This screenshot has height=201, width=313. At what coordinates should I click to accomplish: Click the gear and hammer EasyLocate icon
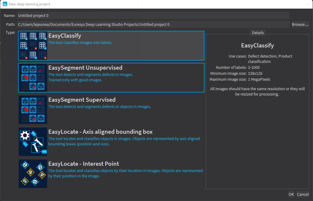click(x=33, y=142)
